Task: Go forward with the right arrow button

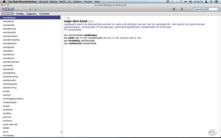Action: tap(21, 9)
